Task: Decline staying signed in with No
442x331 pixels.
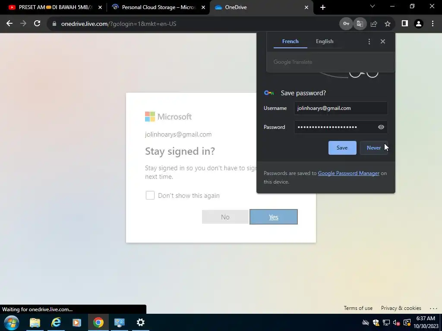Action: [225, 217]
